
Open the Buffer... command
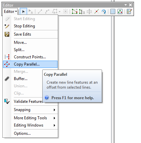pyautogui.click(x=22, y=79)
